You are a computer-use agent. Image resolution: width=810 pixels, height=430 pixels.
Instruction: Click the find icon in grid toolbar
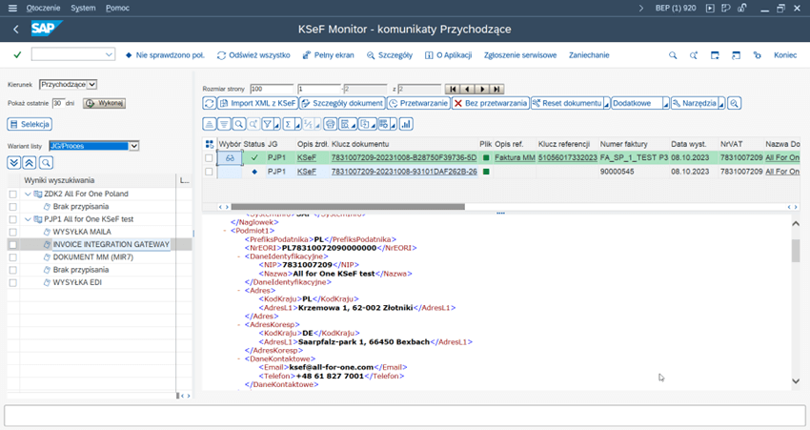(238, 124)
